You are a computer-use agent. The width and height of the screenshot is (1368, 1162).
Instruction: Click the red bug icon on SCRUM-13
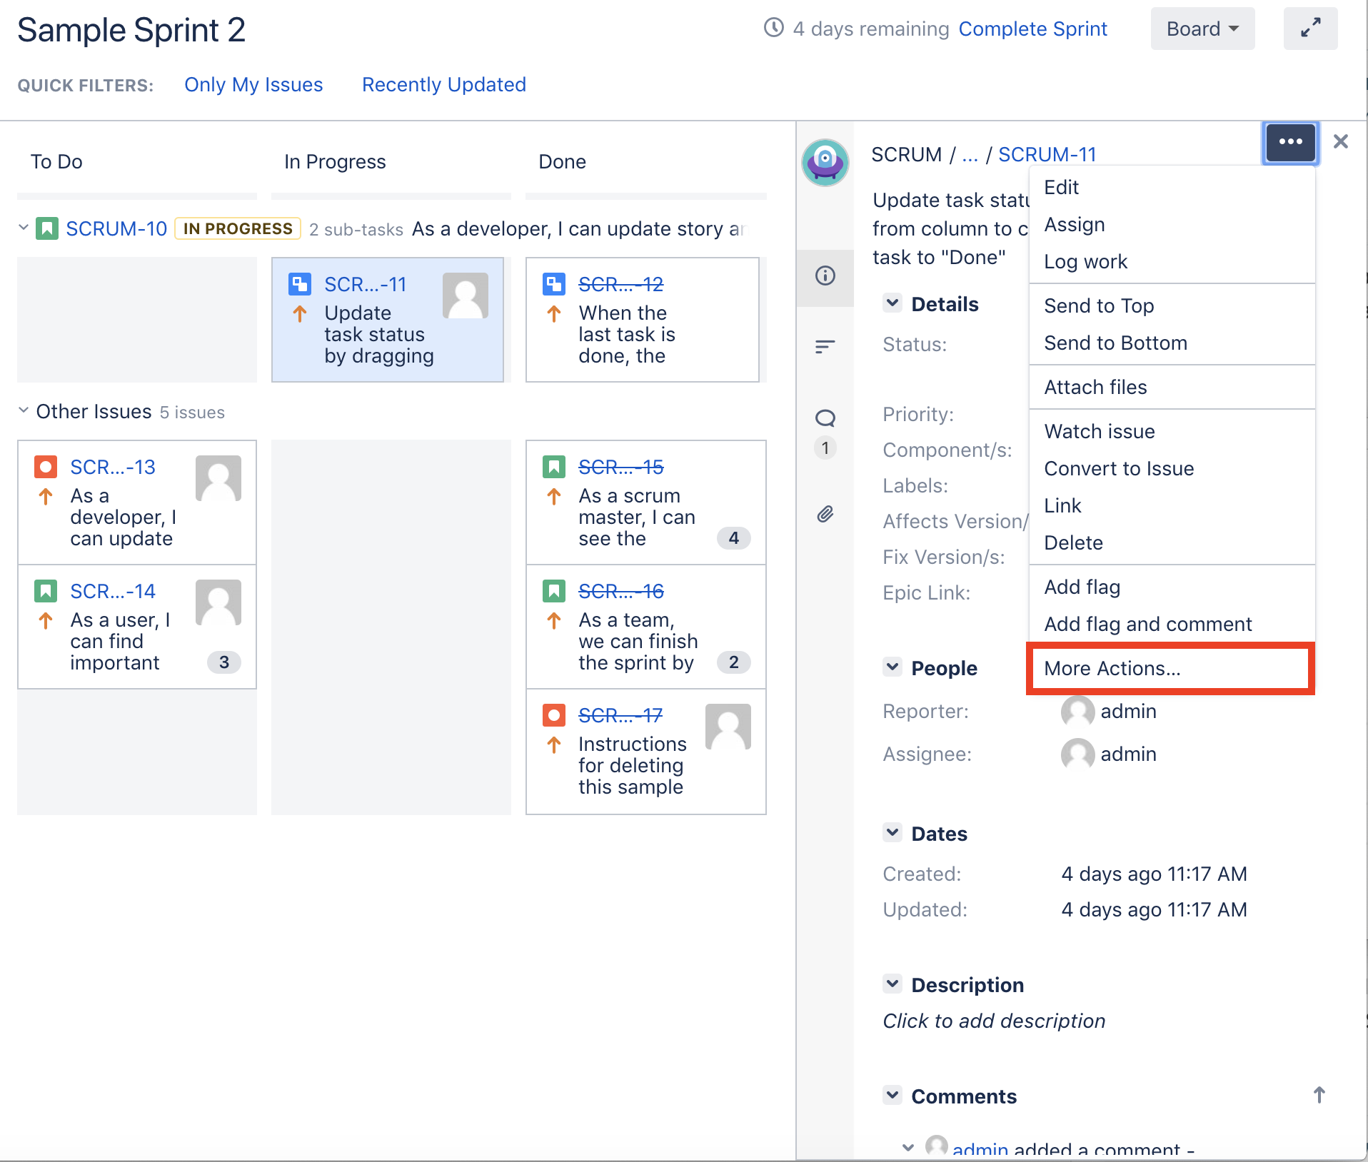pos(45,466)
